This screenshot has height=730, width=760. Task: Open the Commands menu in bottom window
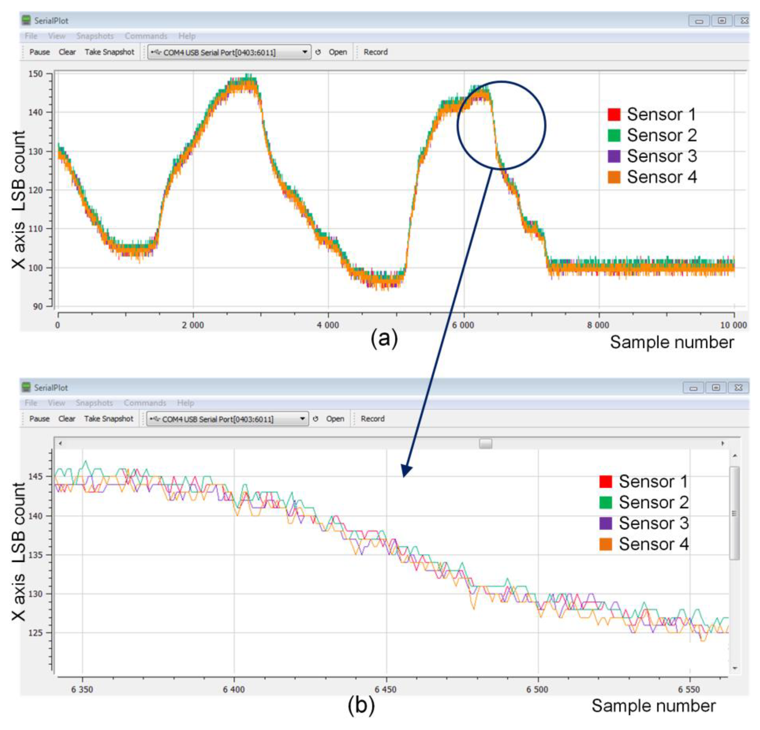tap(145, 403)
